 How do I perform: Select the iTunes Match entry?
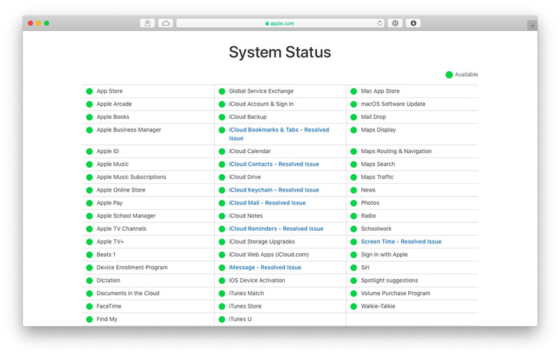tap(246, 293)
